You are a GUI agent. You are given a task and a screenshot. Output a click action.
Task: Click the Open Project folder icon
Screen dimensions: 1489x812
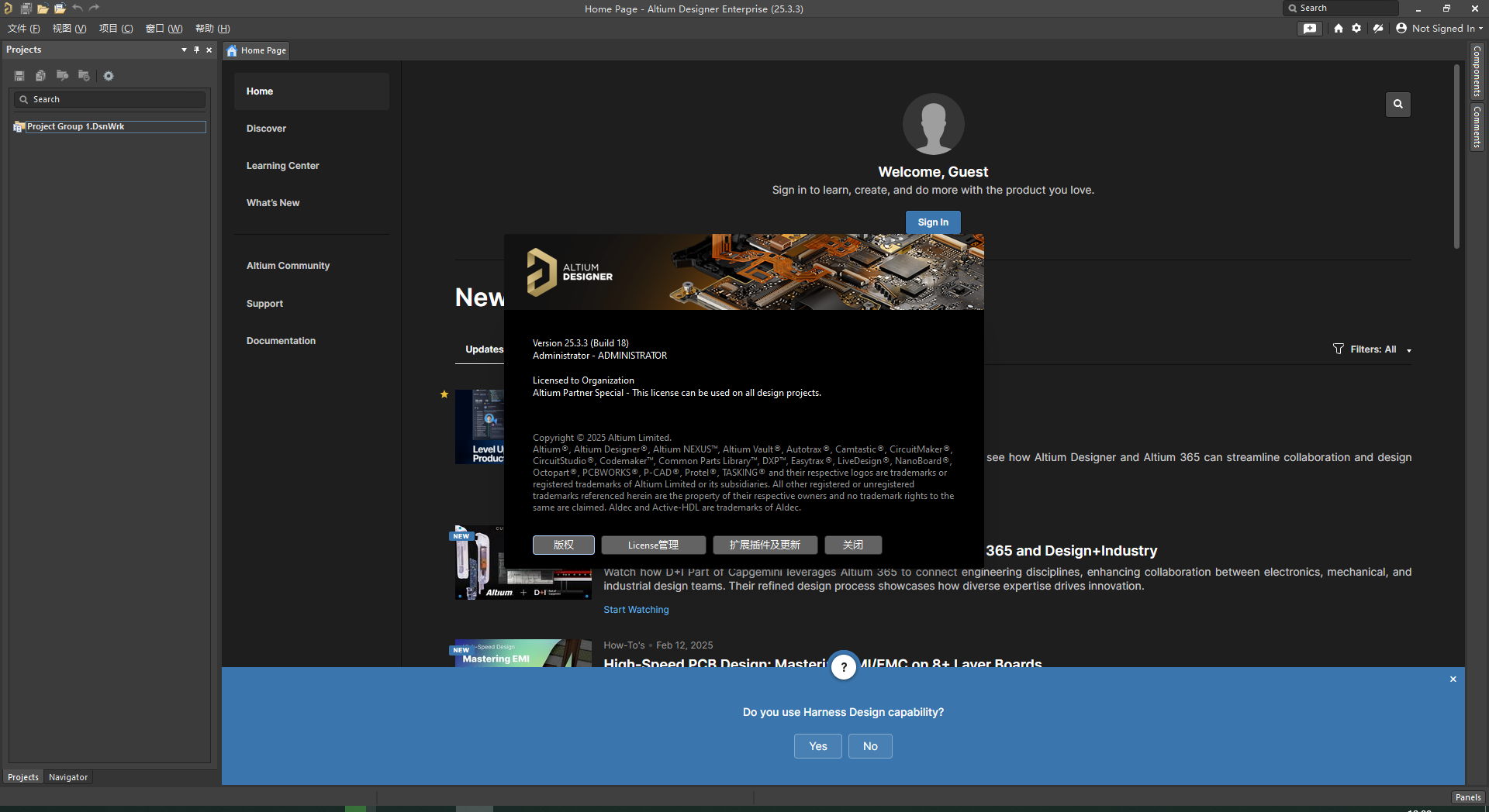60,9
